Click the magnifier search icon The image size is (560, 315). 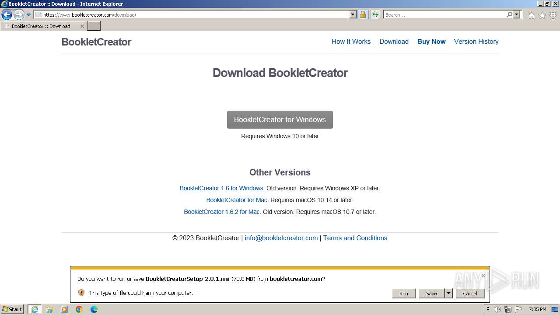point(509,15)
